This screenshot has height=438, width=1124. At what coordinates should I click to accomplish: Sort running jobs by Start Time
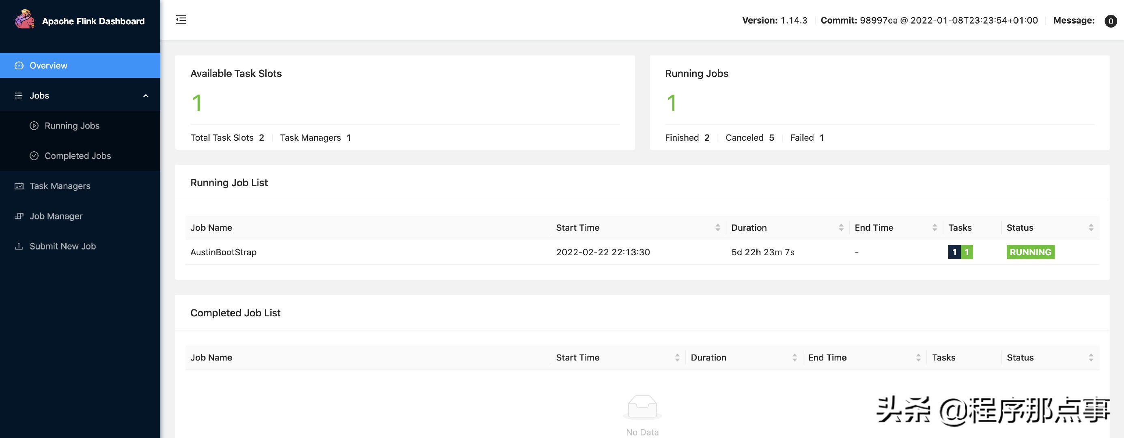[717, 228]
